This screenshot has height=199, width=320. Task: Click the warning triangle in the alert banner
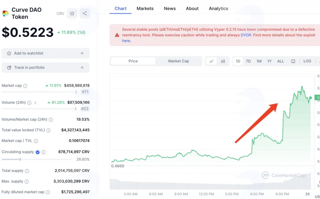[x=117, y=35]
